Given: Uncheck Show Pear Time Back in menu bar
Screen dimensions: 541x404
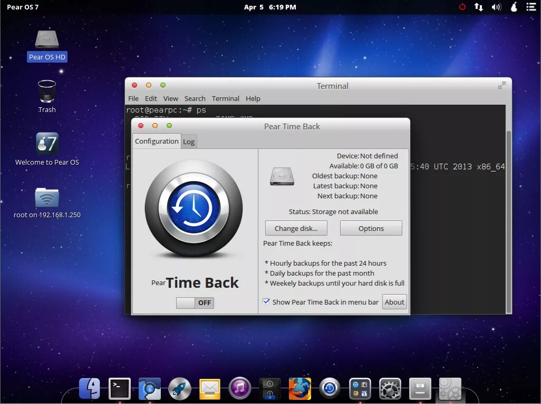Looking at the screenshot, I should click(266, 301).
